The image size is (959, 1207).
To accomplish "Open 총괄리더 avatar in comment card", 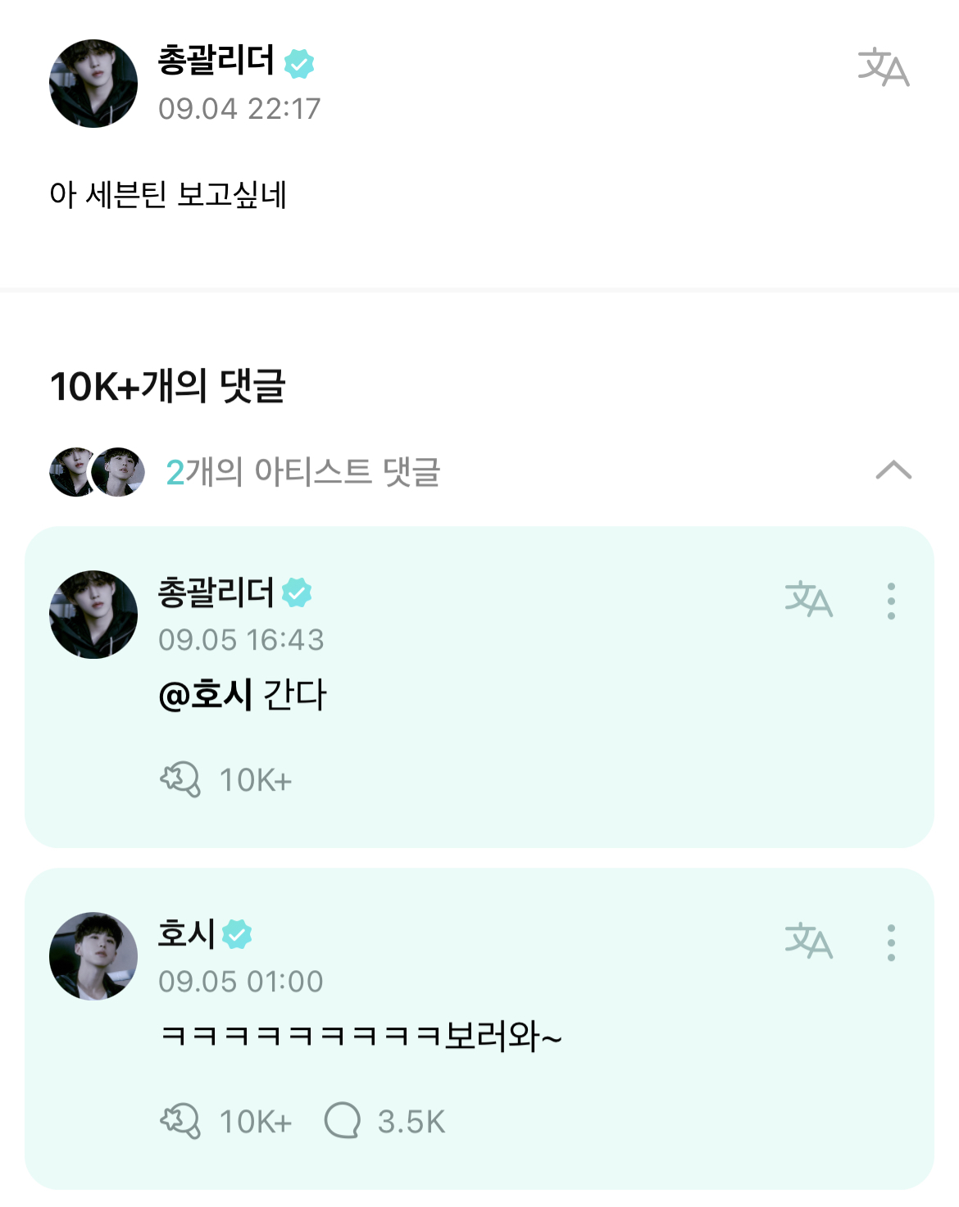I will [93, 615].
